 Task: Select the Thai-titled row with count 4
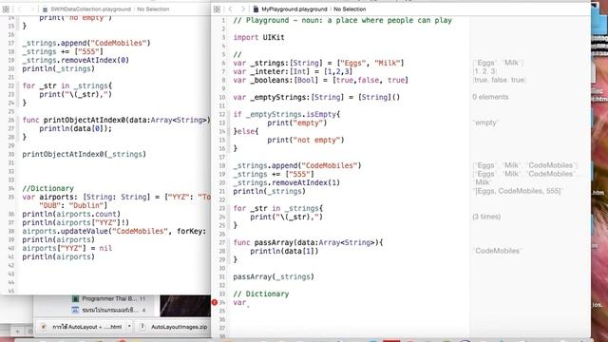tap(108, 310)
